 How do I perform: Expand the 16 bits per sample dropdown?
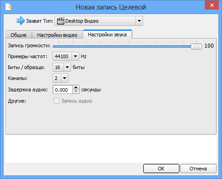pos(67,67)
